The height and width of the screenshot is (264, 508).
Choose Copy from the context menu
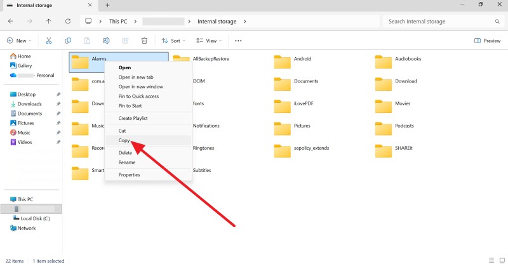point(124,140)
